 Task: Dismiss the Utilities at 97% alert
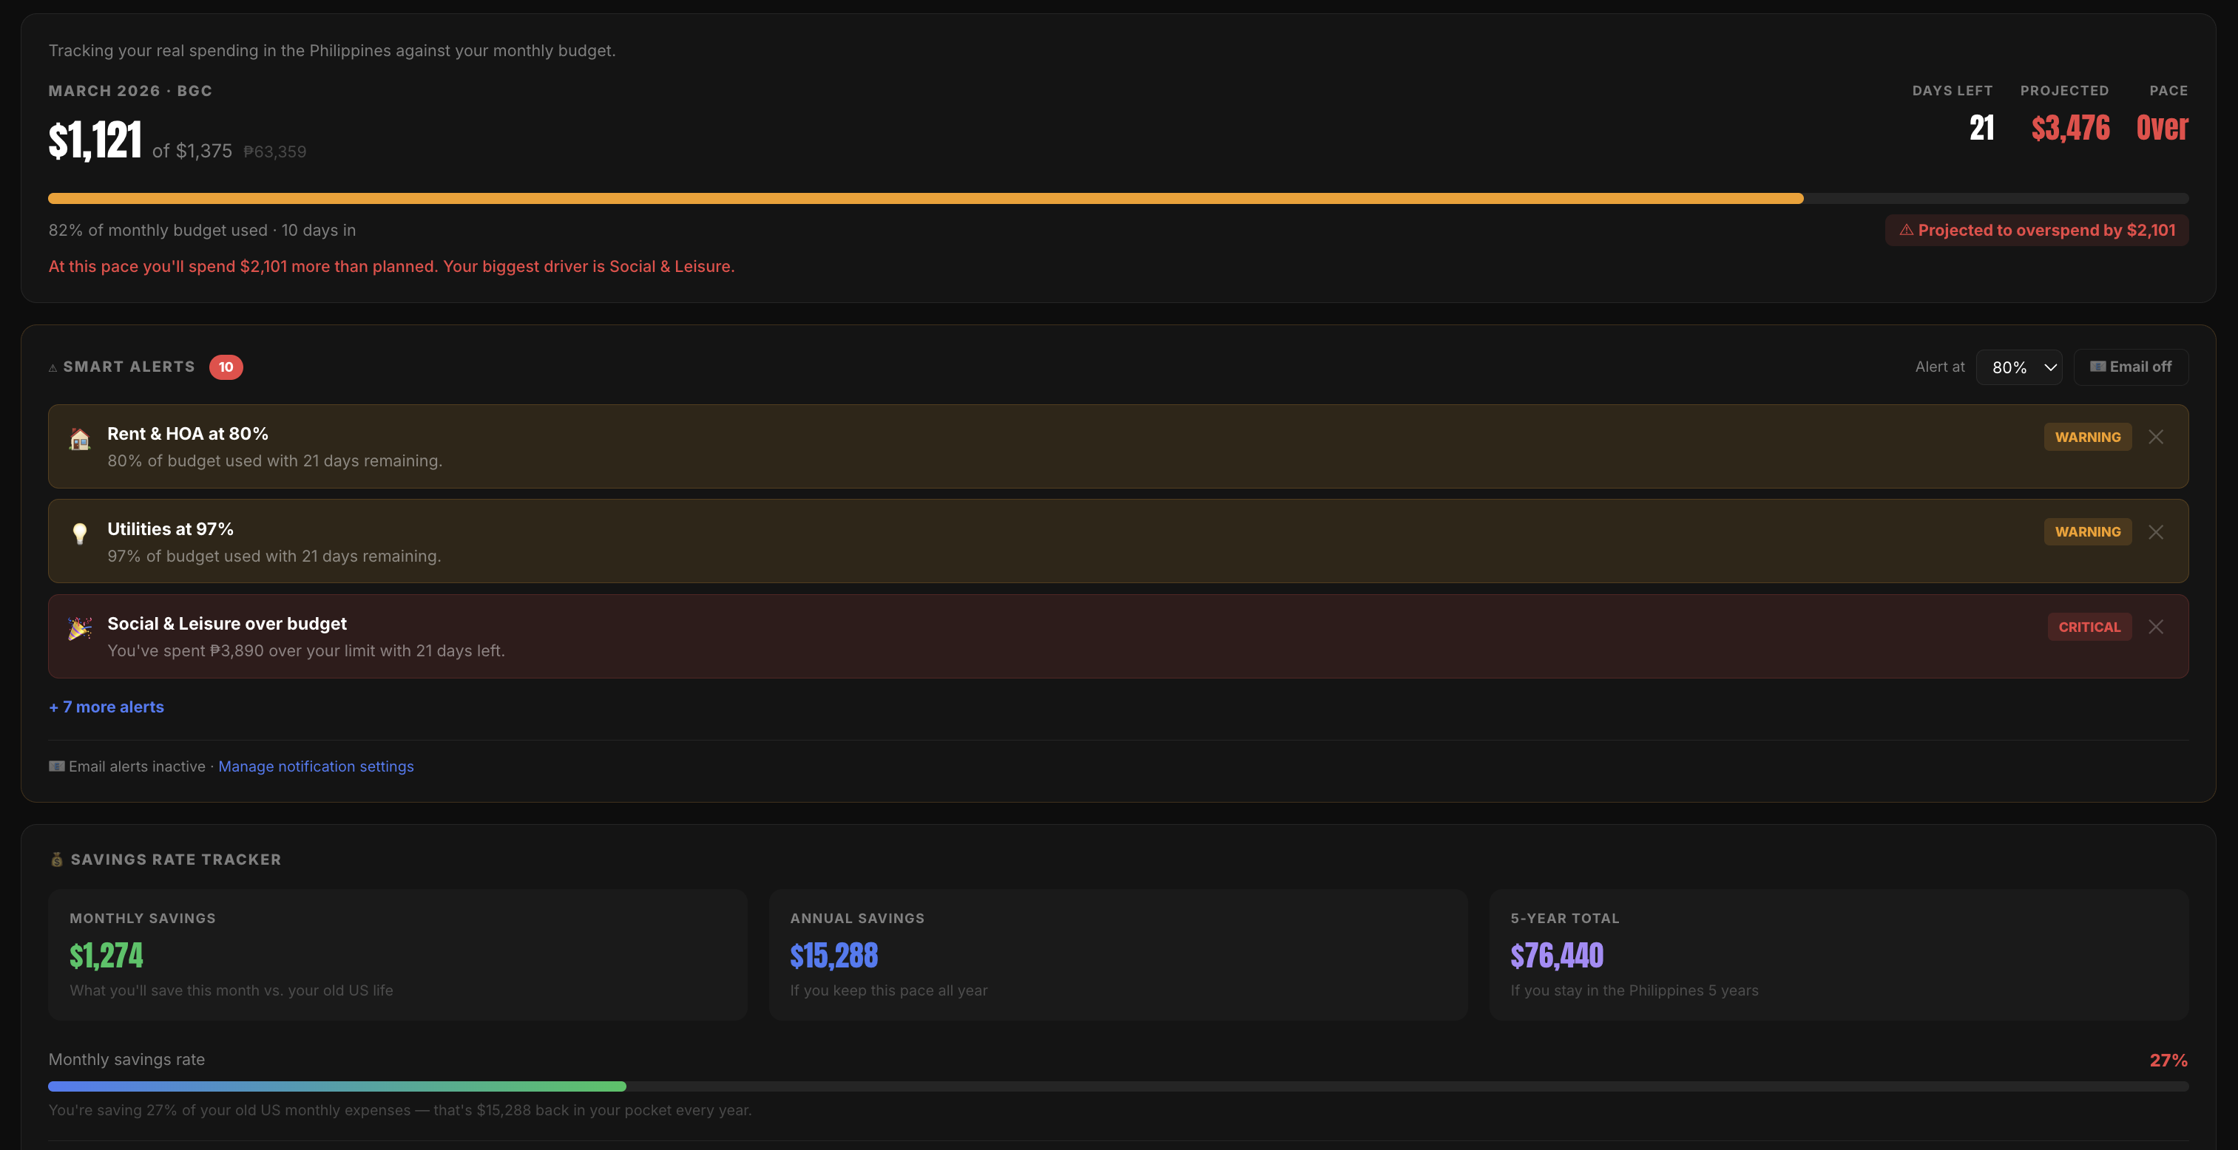click(2155, 531)
